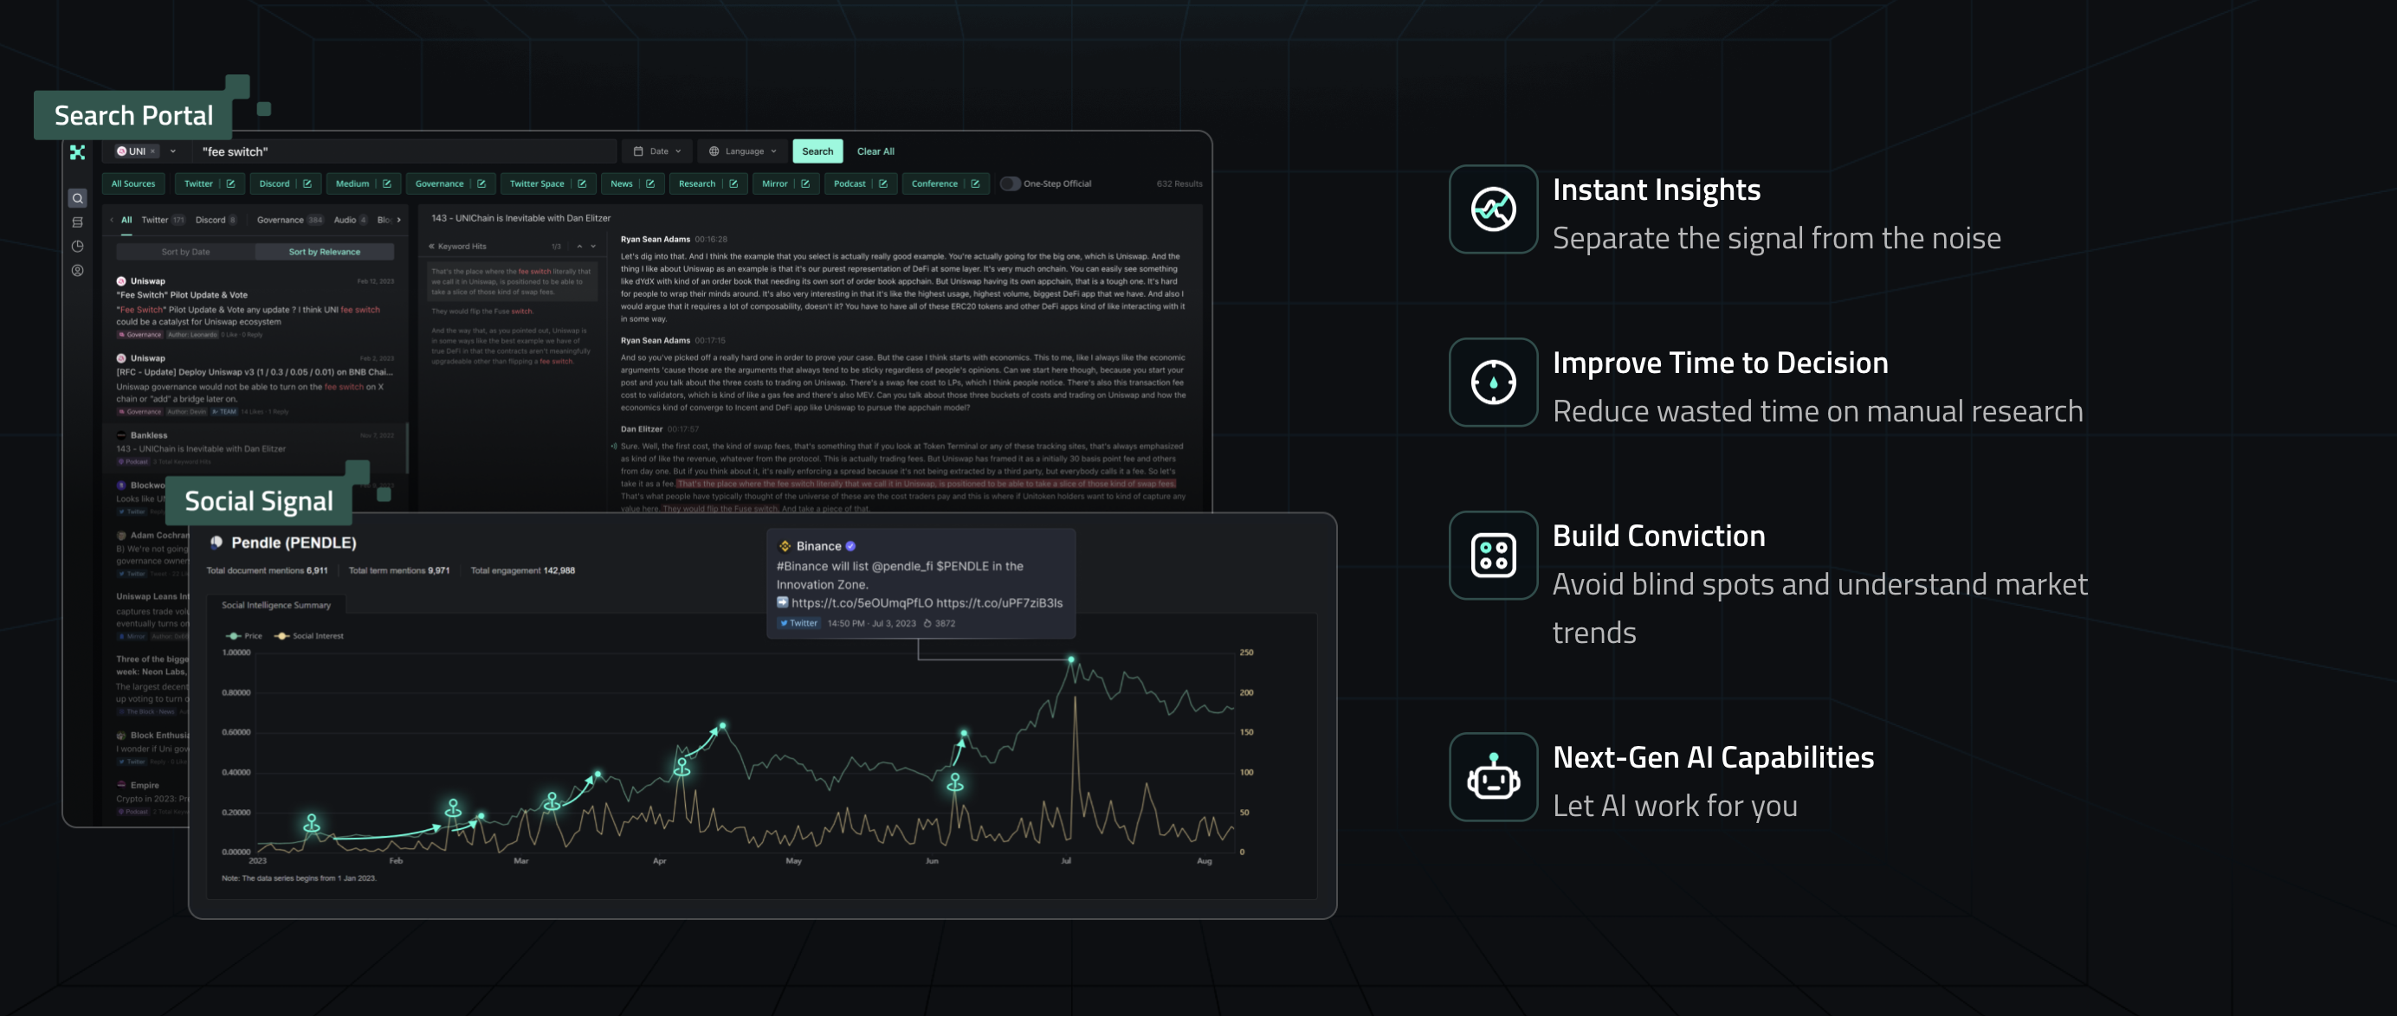
Task: Focus the "fee switch" search input
Action: pos(404,151)
